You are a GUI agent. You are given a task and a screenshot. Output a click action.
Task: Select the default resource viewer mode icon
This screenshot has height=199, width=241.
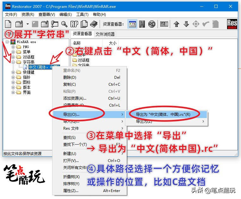coord(132,24)
